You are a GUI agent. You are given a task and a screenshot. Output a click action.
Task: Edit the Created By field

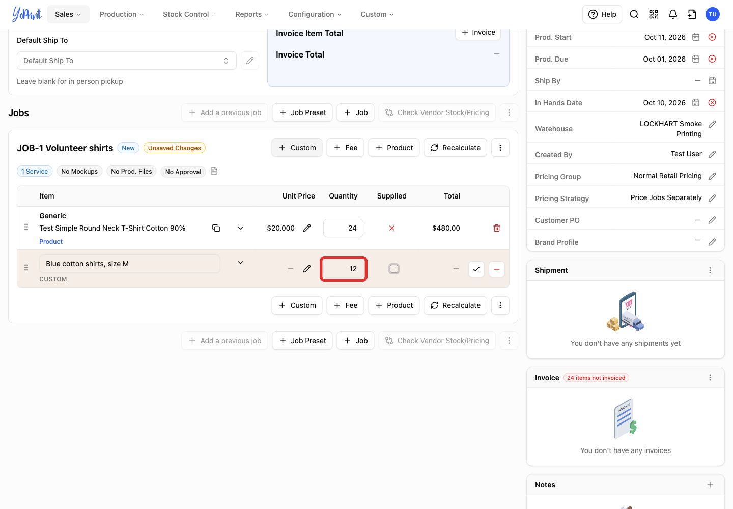click(x=712, y=154)
